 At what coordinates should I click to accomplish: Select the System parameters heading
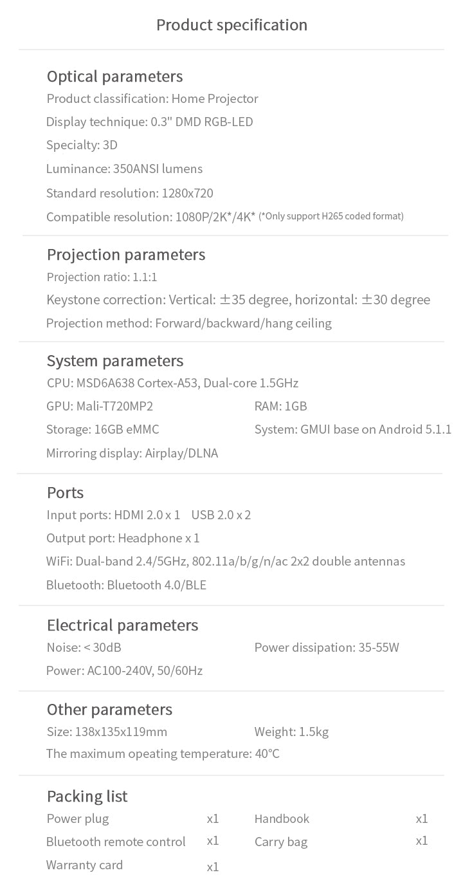point(115,361)
